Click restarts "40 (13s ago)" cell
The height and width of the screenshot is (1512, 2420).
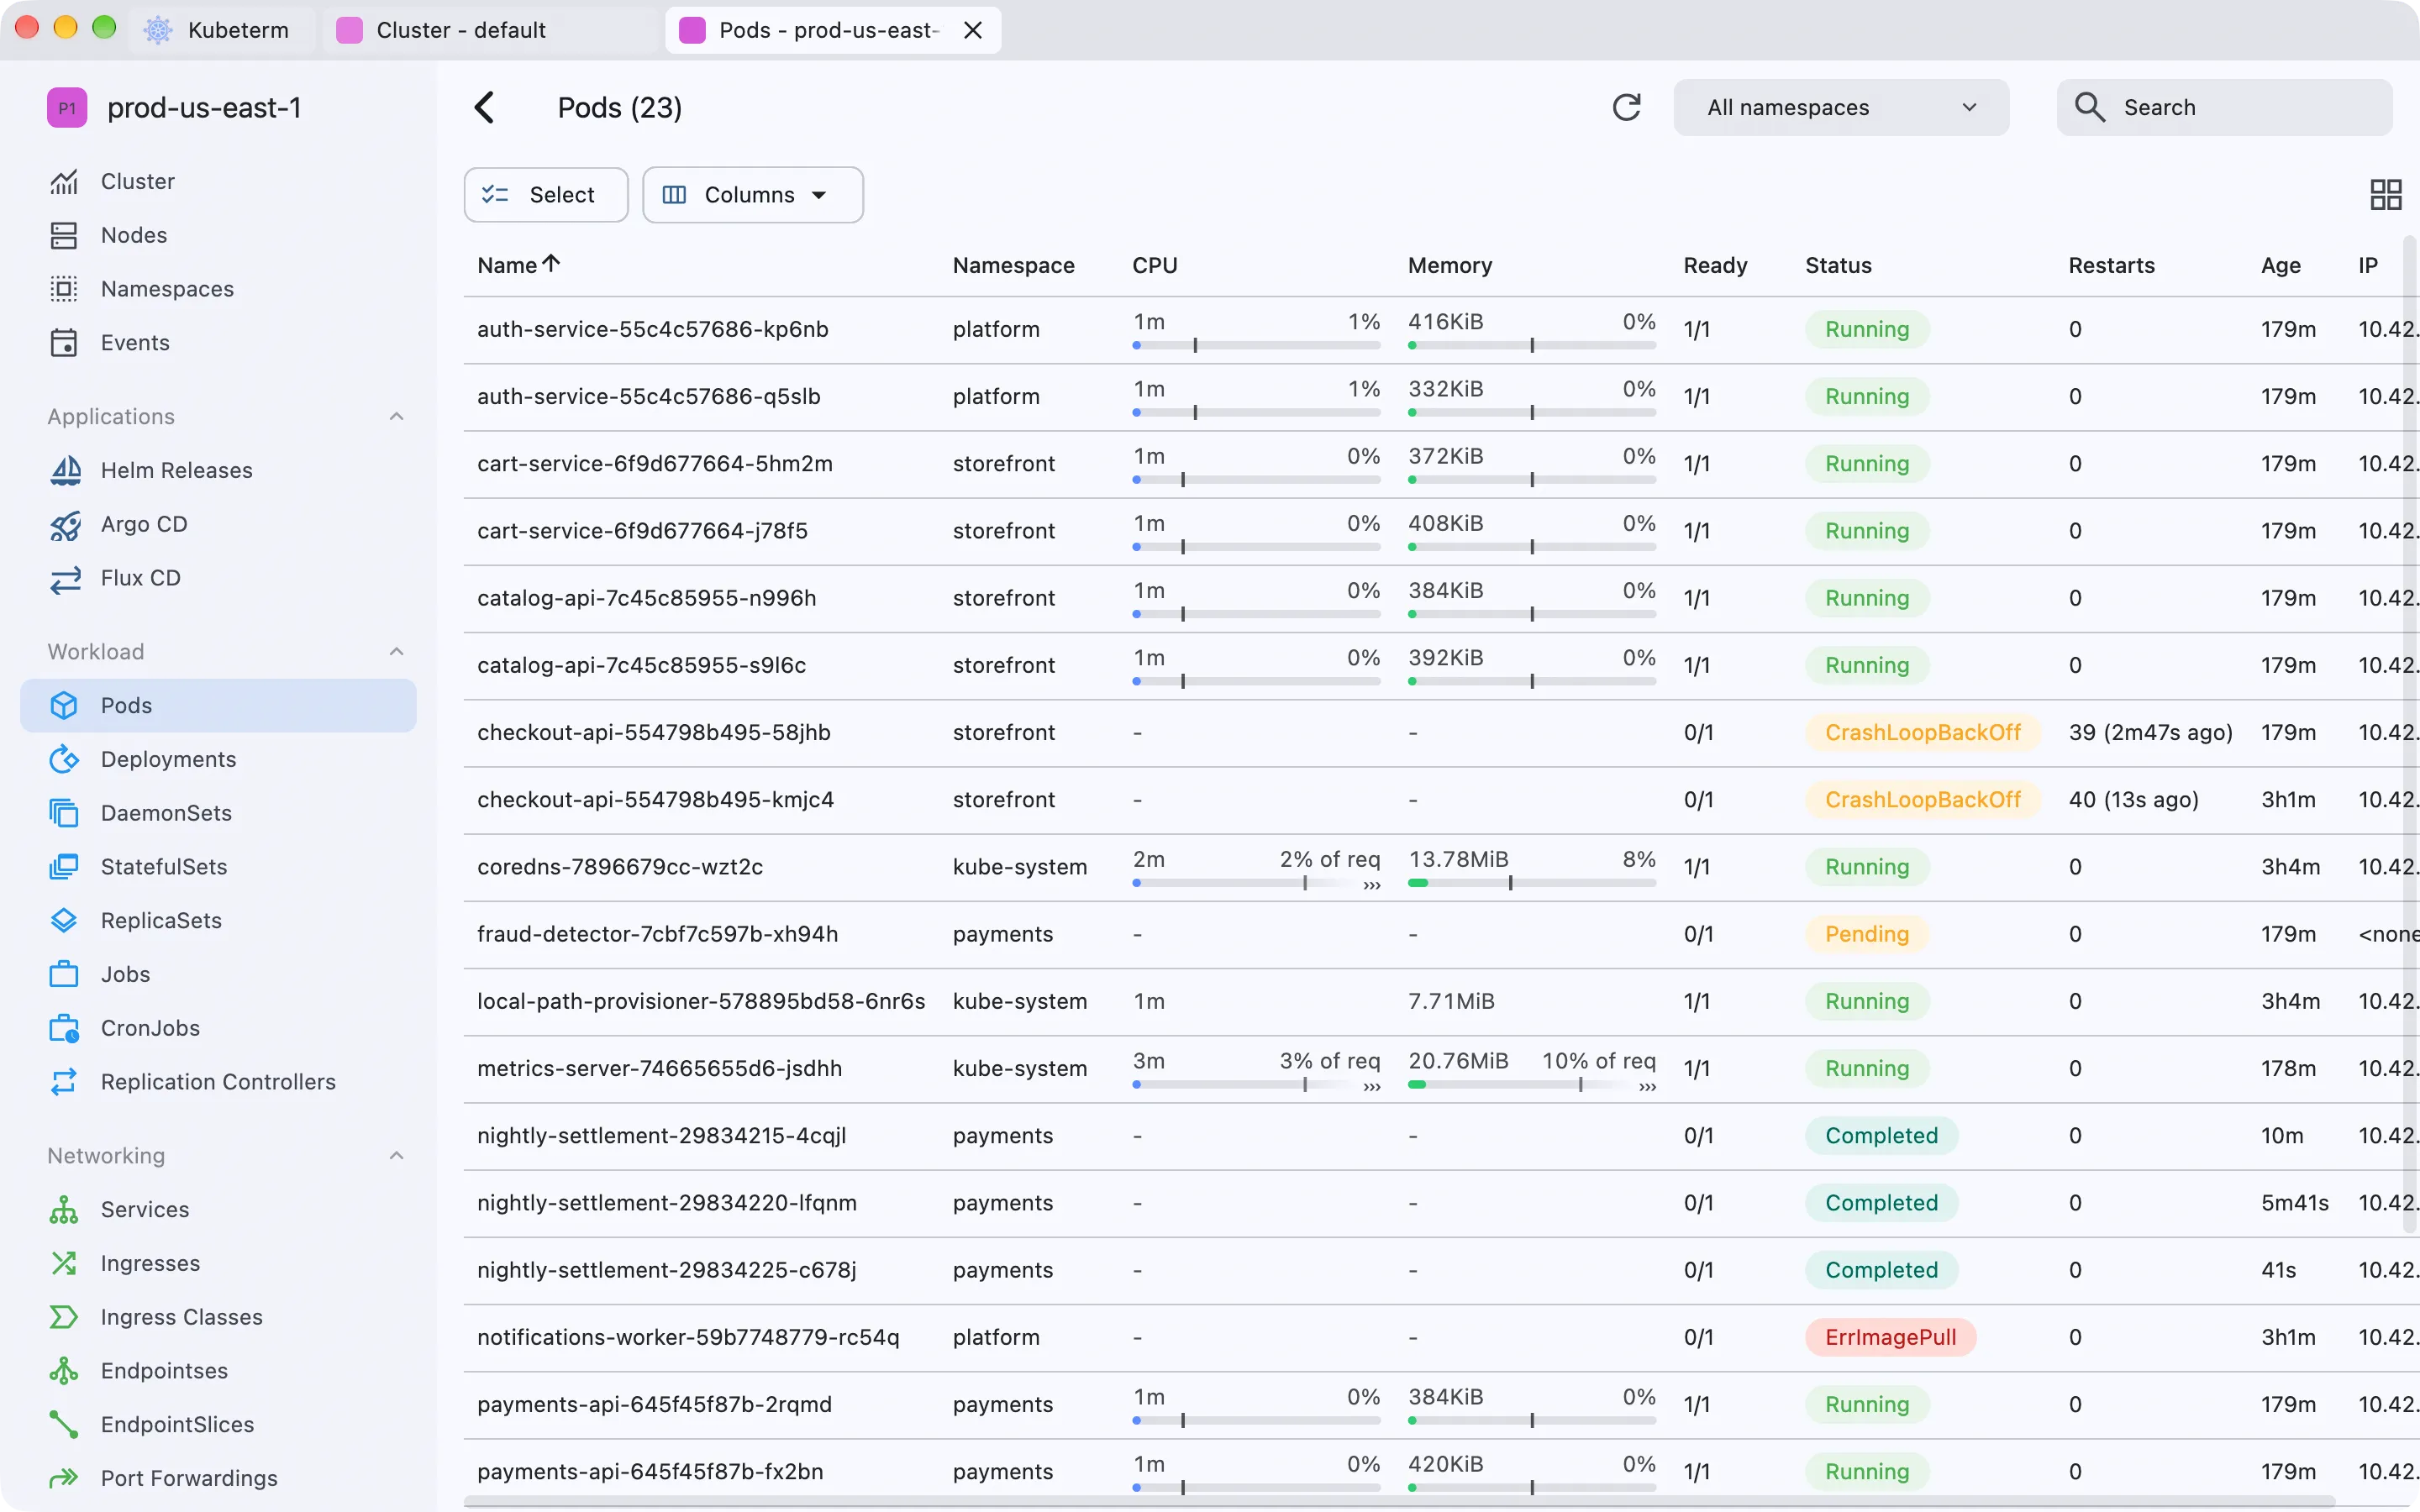[x=2133, y=800]
